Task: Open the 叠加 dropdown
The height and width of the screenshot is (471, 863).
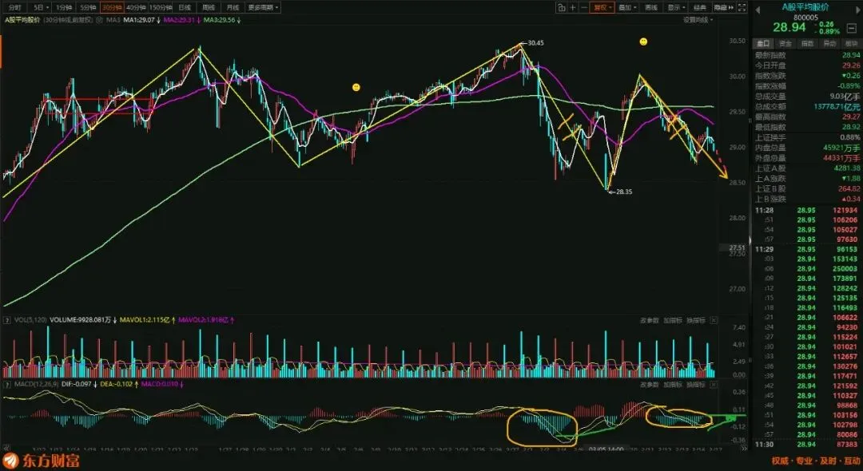Action: pyautogui.click(x=627, y=8)
